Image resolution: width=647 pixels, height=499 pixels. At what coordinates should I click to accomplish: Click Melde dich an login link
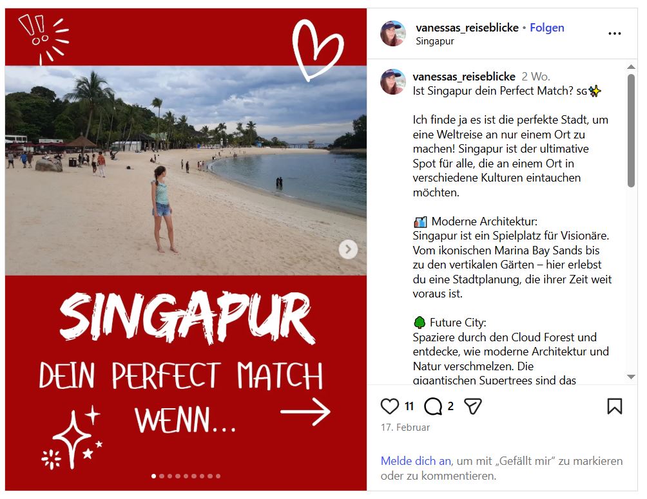[416, 460]
